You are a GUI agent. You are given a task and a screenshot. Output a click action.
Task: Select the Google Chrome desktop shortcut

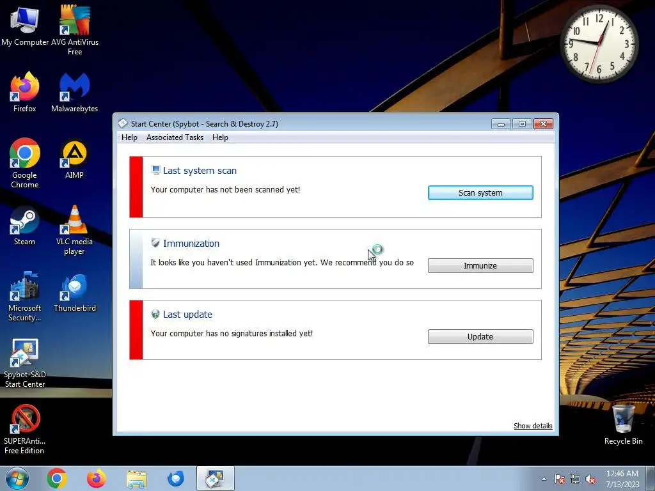25,163
